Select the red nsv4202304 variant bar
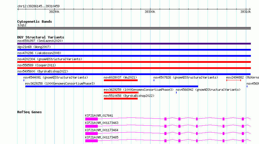The width and height of the screenshot is (259, 144). click(x=134, y=62)
